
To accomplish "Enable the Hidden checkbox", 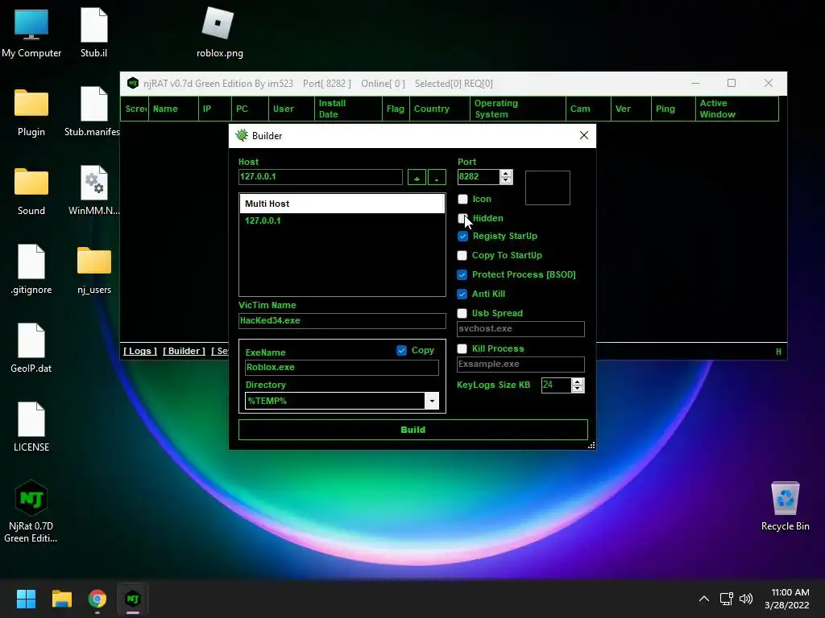I will [x=462, y=218].
